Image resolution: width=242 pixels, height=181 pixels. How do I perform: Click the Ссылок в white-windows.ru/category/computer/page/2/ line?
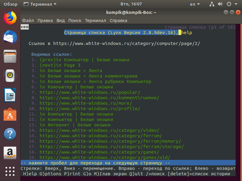pos(114,43)
